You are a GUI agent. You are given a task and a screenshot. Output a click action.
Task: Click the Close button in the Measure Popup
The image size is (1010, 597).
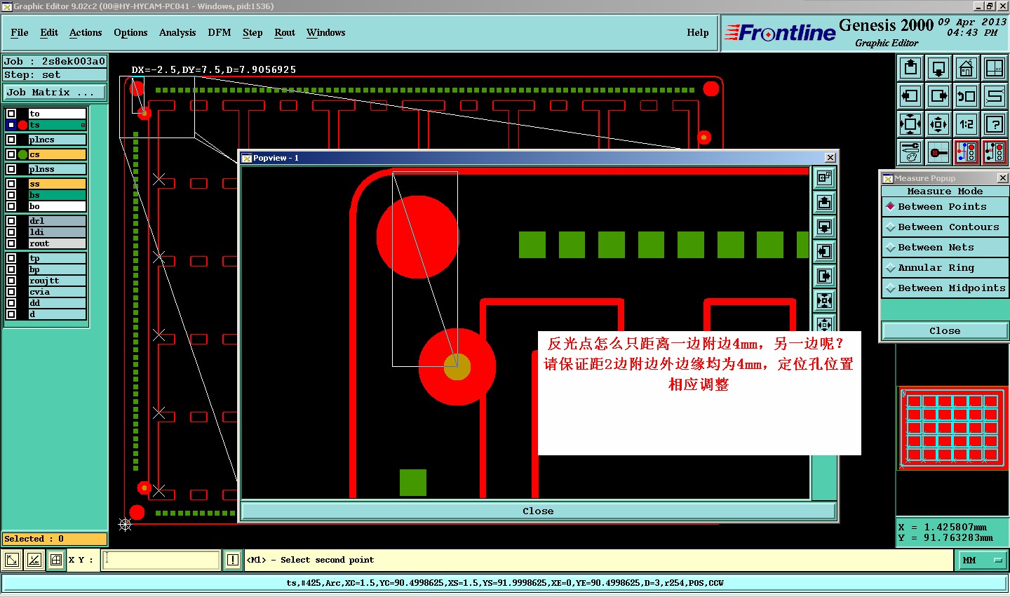pyautogui.click(x=945, y=330)
